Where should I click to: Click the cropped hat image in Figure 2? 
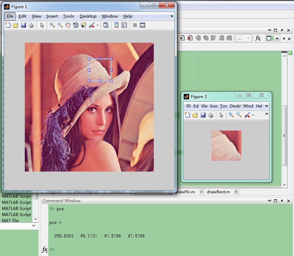click(226, 145)
